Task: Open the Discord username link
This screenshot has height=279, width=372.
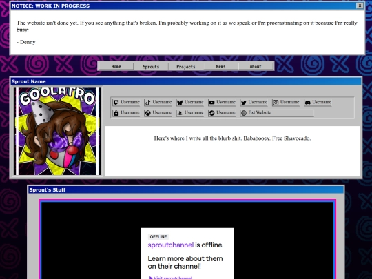Action: pyautogui.click(x=318, y=102)
